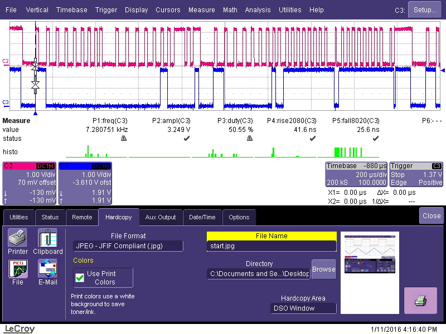Open the C3 Setup button

[425, 10]
